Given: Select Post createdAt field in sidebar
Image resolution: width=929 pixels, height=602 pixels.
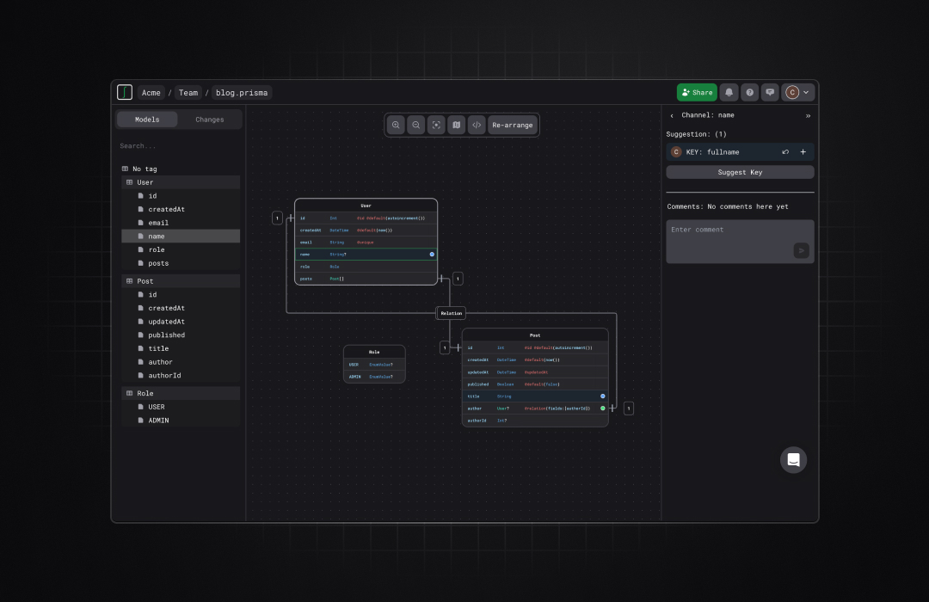Looking at the screenshot, I should click(181, 308).
